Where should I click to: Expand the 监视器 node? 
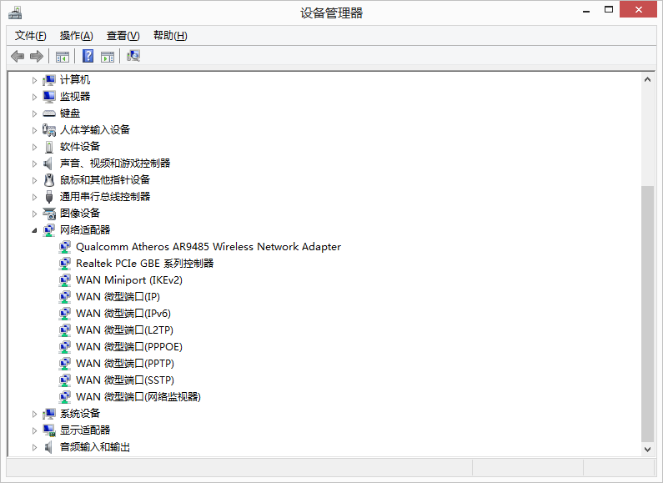point(34,97)
